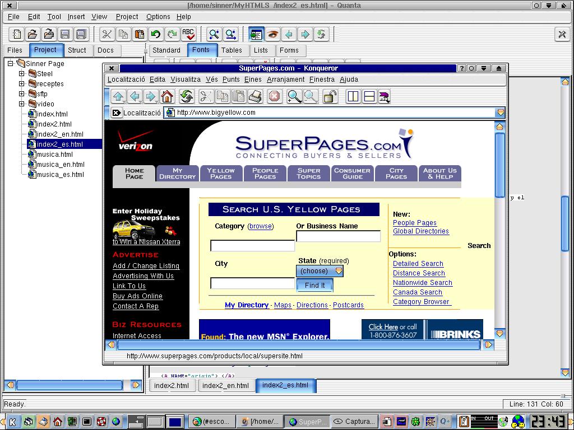Open the File menu in Quanta
This screenshot has height=430, width=574.
coord(13,17)
